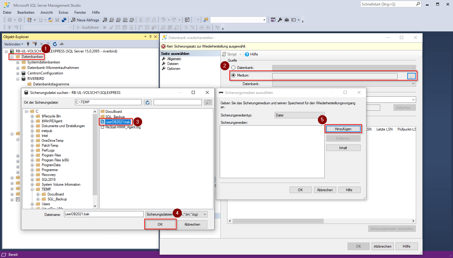This screenshot has width=453, height=258.
Task: Switch to the Optionen page
Action: tap(173, 69)
